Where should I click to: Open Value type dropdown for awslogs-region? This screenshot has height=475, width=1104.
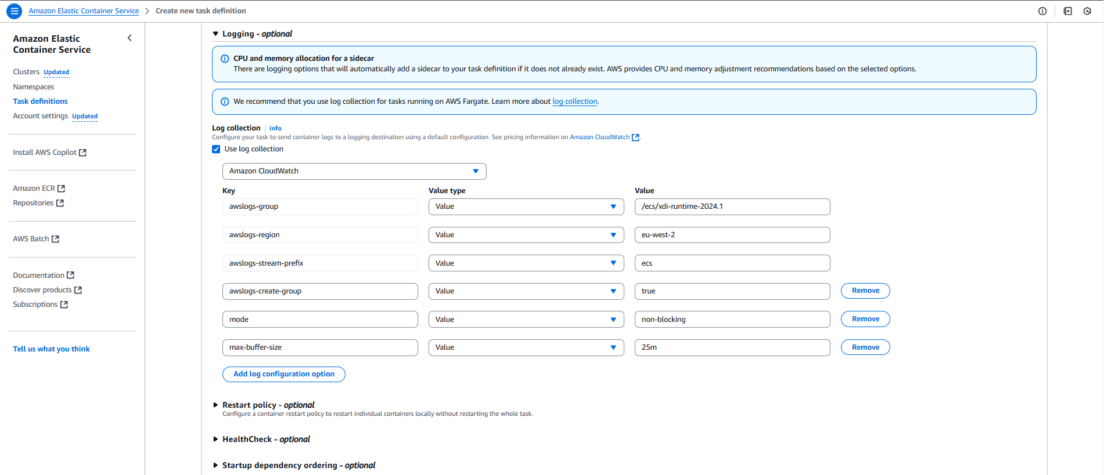526,235
